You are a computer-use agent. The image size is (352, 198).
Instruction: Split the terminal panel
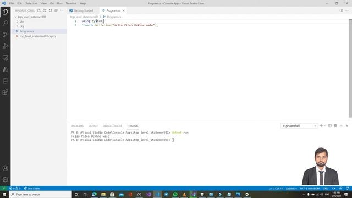(x=330, y=126)
